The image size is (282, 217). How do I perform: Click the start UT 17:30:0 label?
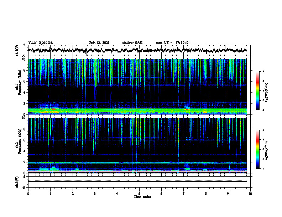172,43
